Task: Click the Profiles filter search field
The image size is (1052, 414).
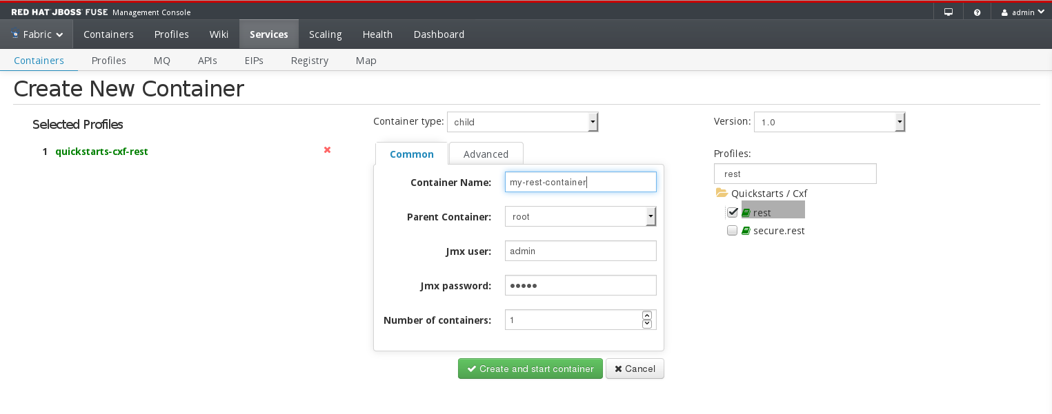Action: pos(795,174)
